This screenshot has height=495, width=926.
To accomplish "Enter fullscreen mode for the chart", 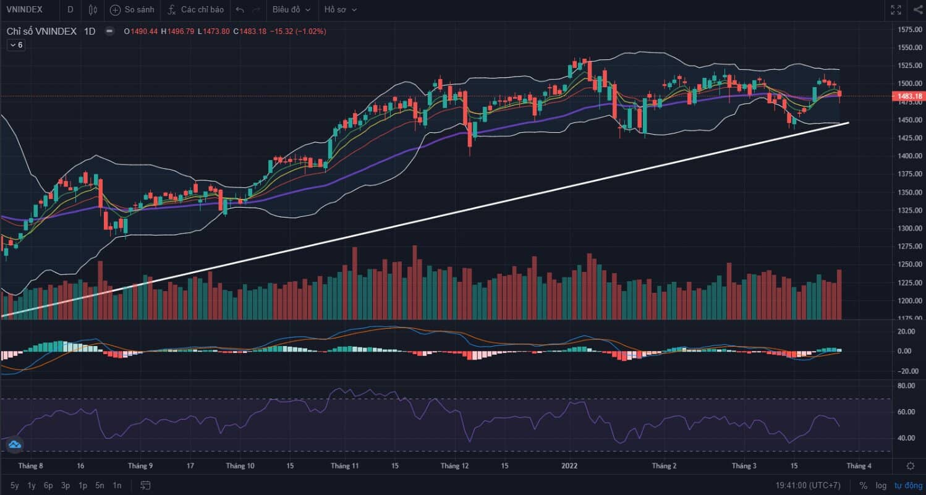I will click(896, 10).
